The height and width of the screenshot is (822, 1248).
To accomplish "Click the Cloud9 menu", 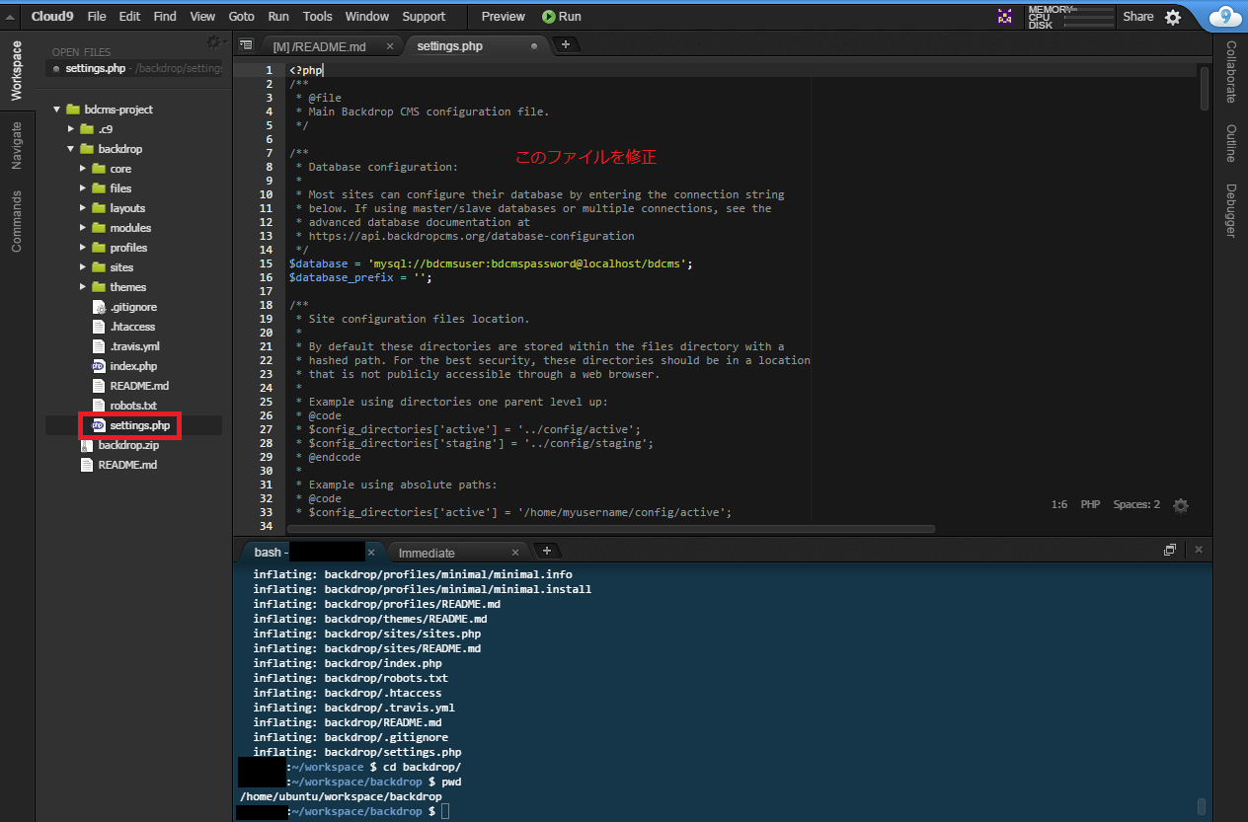I will 52,17.
